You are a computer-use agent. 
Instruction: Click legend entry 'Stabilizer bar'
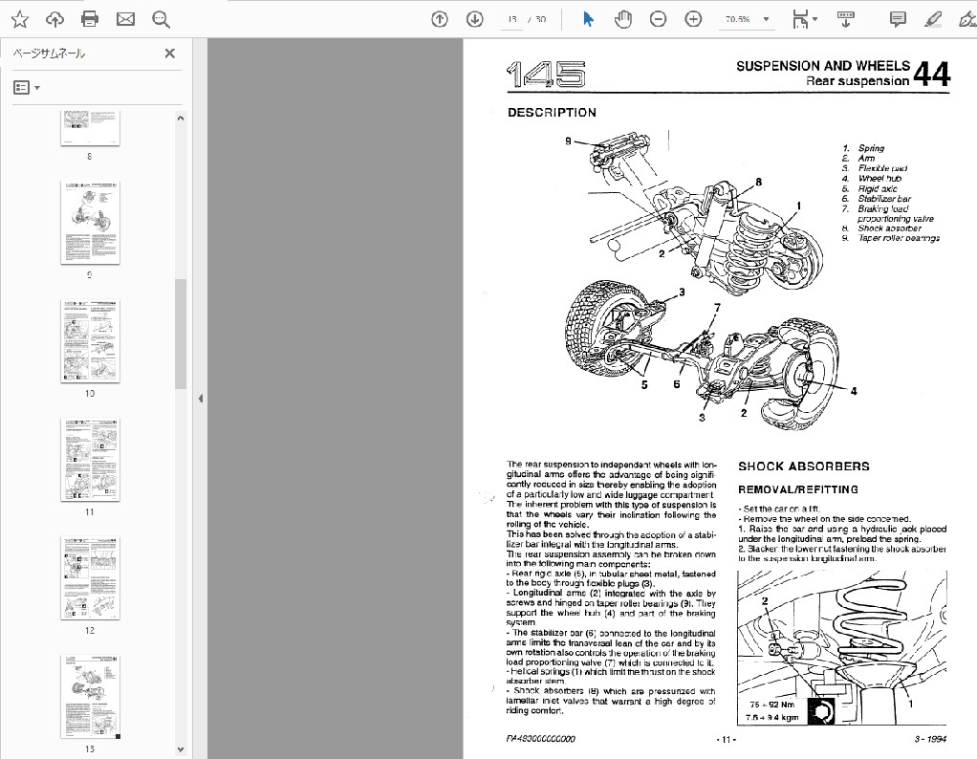coord(884,198)
